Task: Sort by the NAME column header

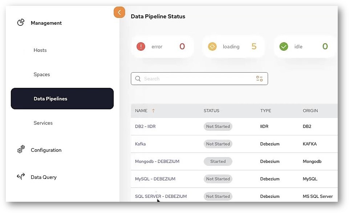Action: 141,111
